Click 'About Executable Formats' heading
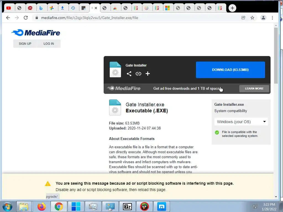Viewport: 283px width, 212px height. click(x=132, y=139)
